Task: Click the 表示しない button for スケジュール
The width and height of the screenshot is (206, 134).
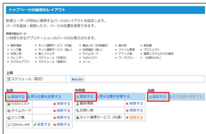Action: click(78, 79)
